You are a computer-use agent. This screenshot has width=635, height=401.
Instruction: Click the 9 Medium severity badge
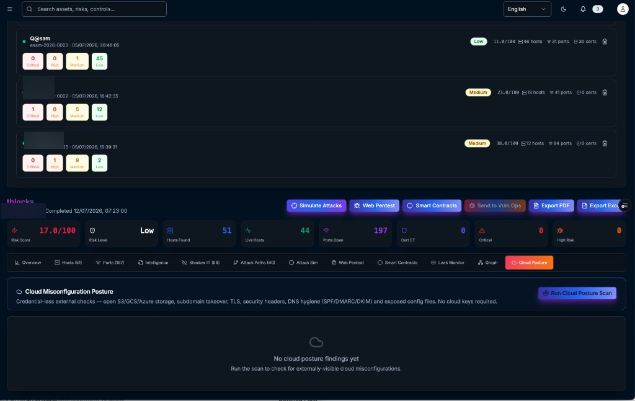[x=77, y=163]
